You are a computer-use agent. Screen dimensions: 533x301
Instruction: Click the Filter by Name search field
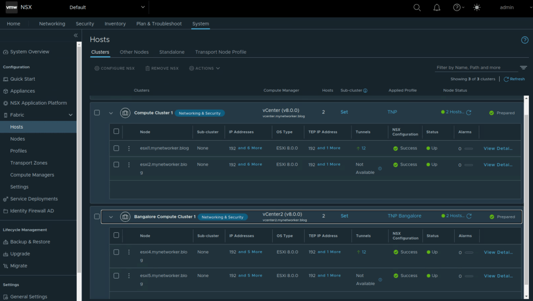[x=476, y=68]
